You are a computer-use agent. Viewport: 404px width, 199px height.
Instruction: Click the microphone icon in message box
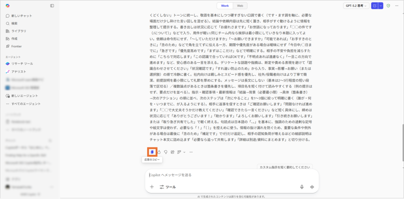pos(302,187)
